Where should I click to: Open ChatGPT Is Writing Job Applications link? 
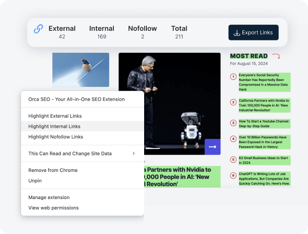[264, 179]
